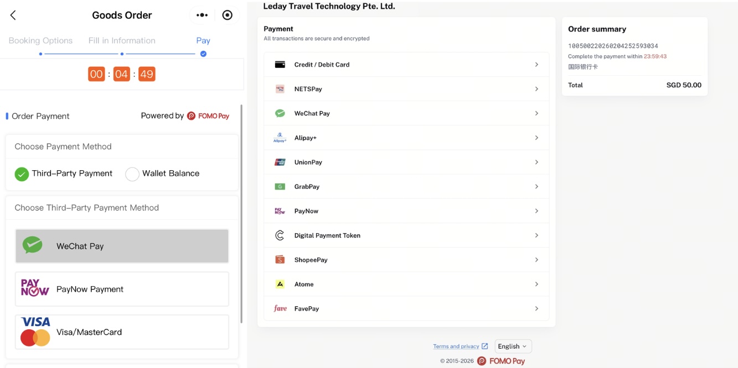The height and width of the screenshot is (368, 738).
Task: Click the UnionPay logo icon
Action: coord(280,162)
